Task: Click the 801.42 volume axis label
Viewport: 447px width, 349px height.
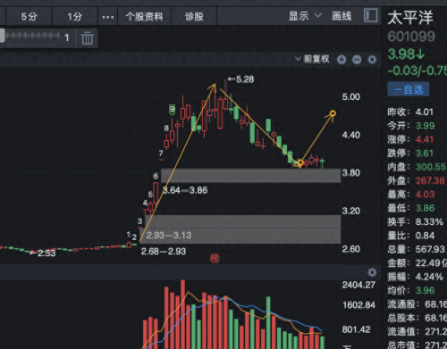Action: (357, 329)
